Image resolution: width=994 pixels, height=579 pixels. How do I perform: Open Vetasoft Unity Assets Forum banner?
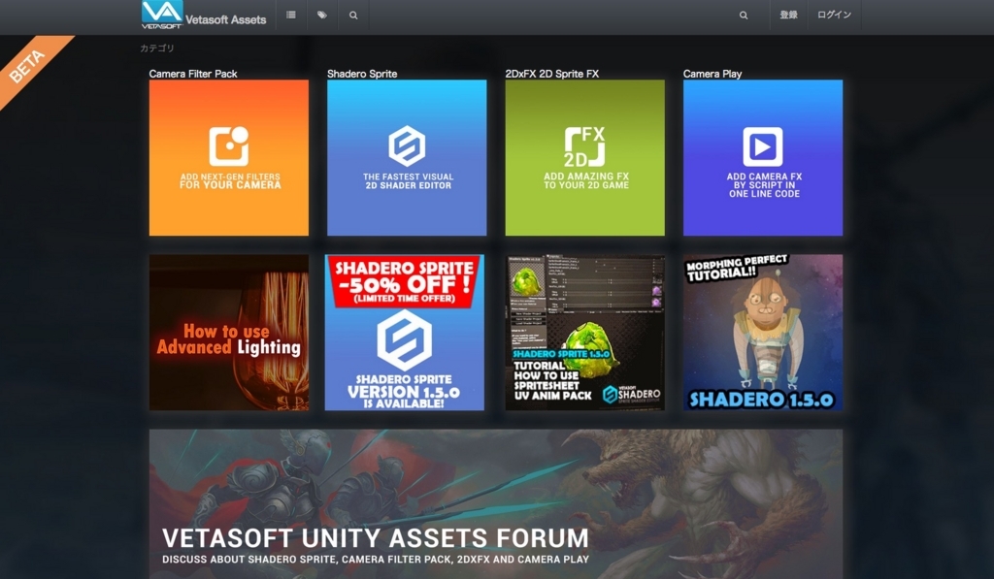(x=496, y=504)
